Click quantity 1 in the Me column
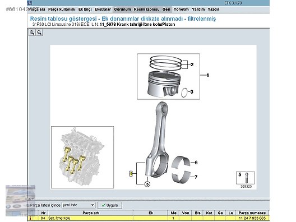The height and width of the screenshot is (222, 296). click(x=173, y=218)
